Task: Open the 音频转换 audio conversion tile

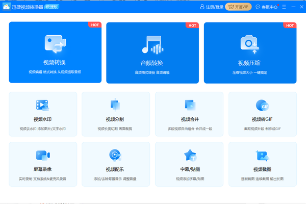Action: [x=152, y=53]
